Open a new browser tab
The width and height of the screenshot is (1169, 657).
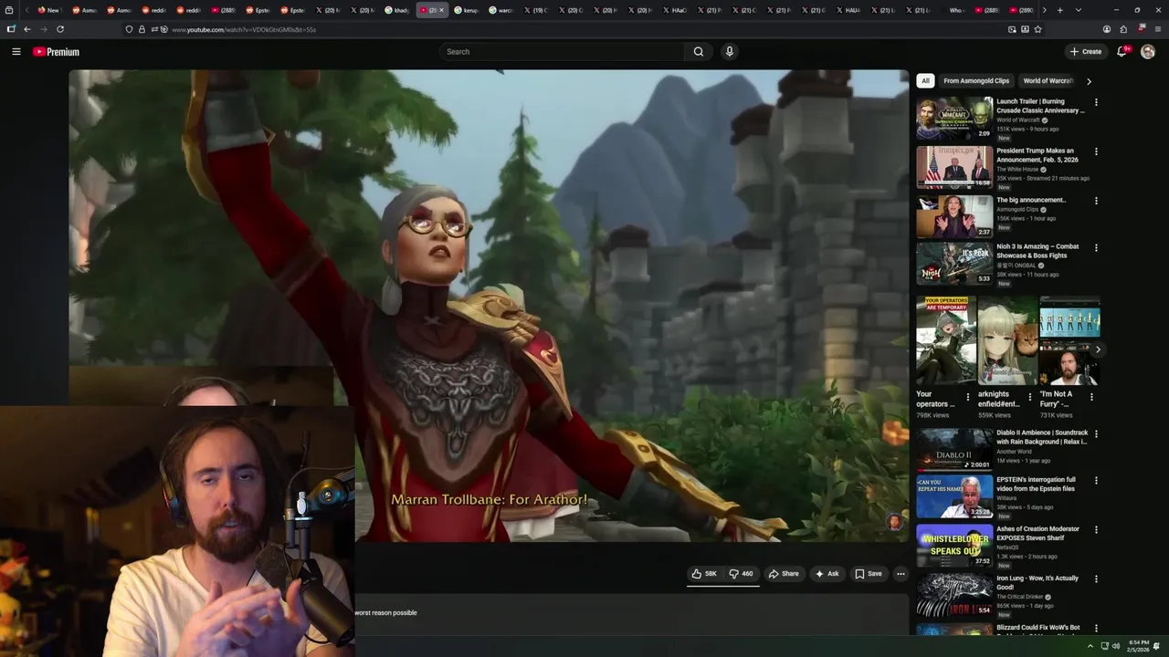1059,10
